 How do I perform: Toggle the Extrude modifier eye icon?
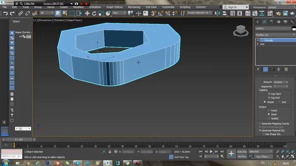[258, 40]
